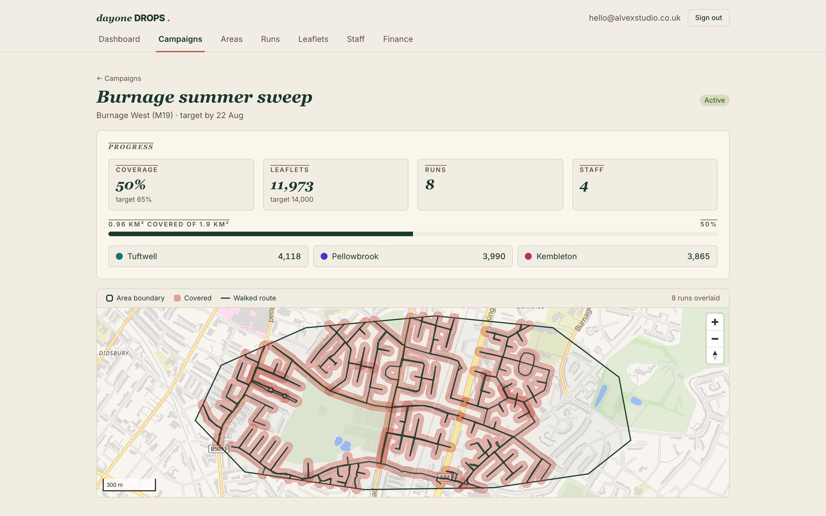
Task: Click the back arrow beside Campaigns
Action: 99,79
